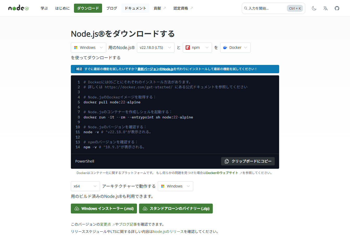Open the language selector icon
Image resolution: width=350 pixels, height=235 pixels.
point(326,8)
